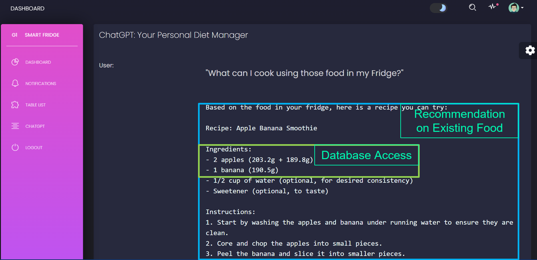
Task: Open the ChatGPT page label in sidebar
Action: (35, 126)
